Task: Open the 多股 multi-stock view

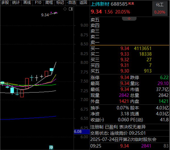Action: pyautogui.click(x=5, y=3)
